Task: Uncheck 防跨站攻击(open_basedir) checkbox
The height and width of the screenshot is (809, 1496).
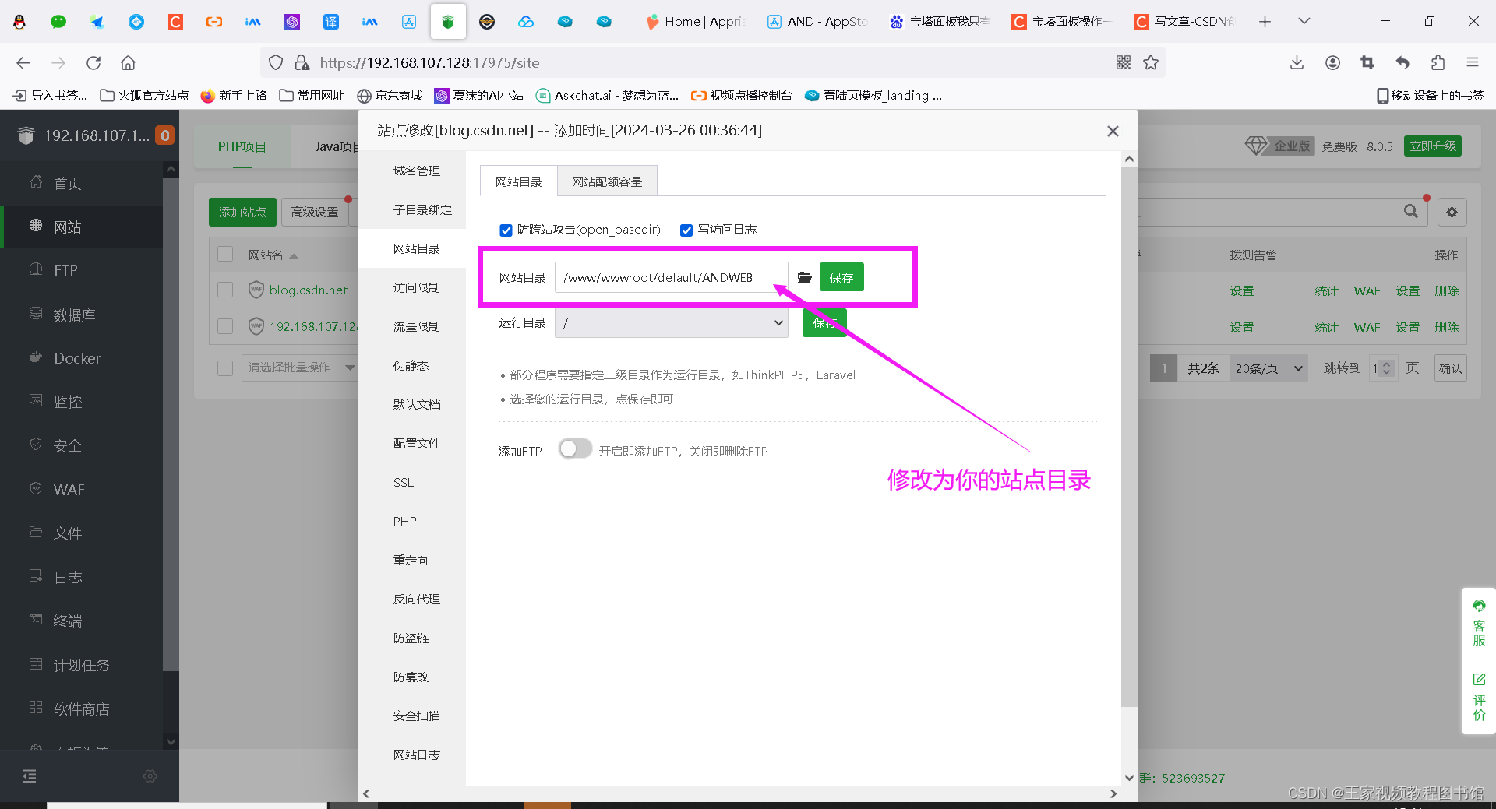Action: coord(506,230)
